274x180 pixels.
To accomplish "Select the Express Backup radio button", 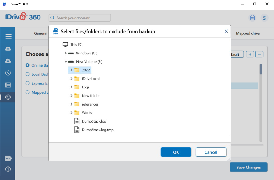I will click(27, 83).
